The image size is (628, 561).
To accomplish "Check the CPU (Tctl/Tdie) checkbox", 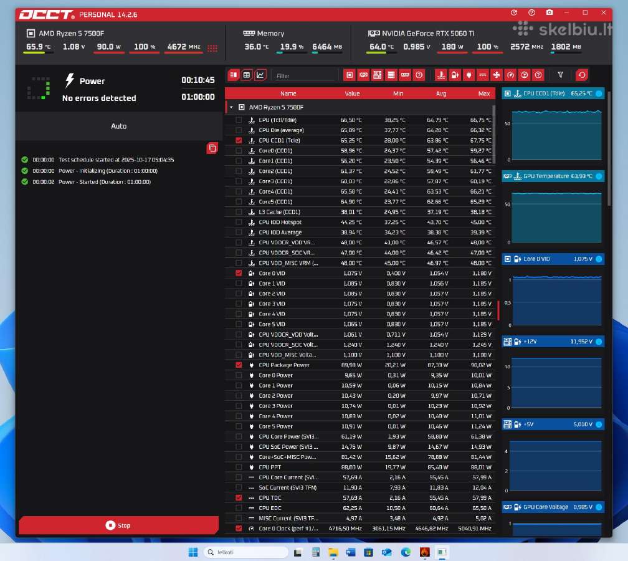I will tap(239, 120).
